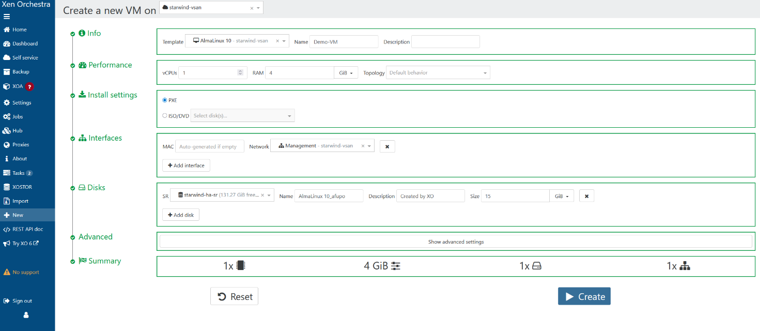Clear the AlmaLinux 10 template selection
The height and width of the screenshot is (331, 760).
[x=277, y=41]
